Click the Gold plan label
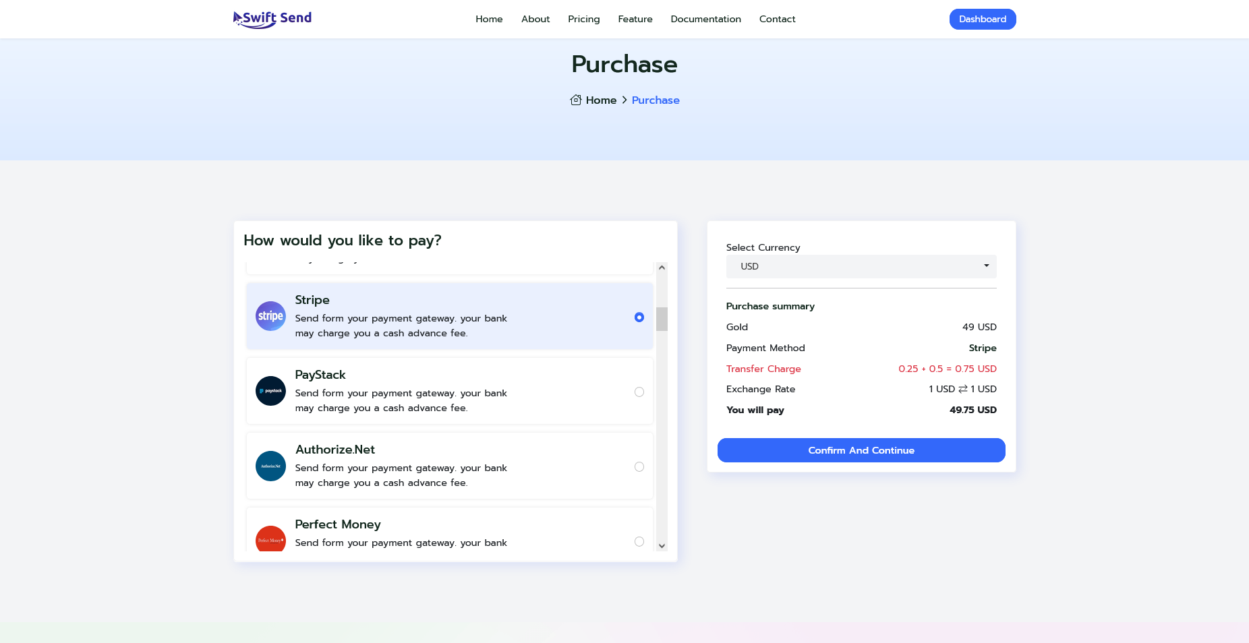Viewport: 1249px width, 643px height. click(737, 327)
